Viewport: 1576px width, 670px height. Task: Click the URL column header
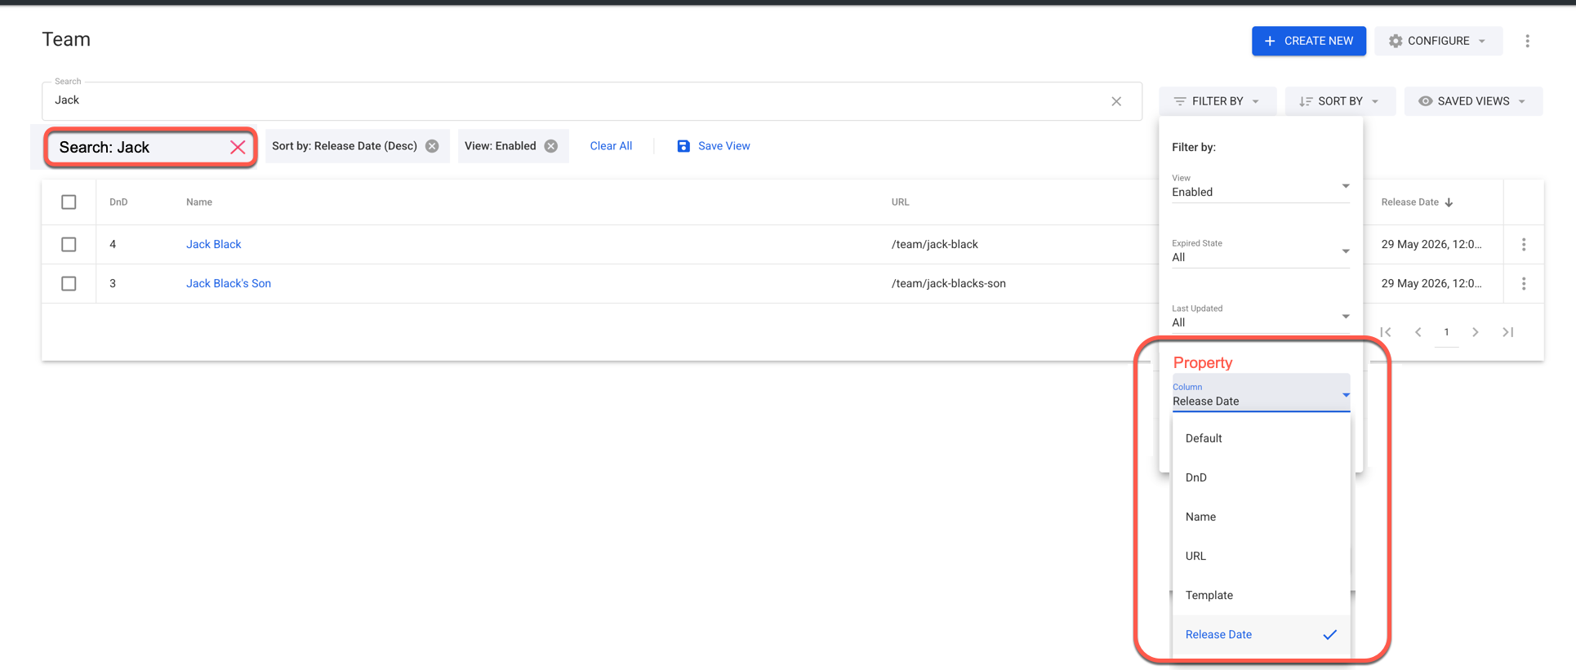tap(900, 202)
